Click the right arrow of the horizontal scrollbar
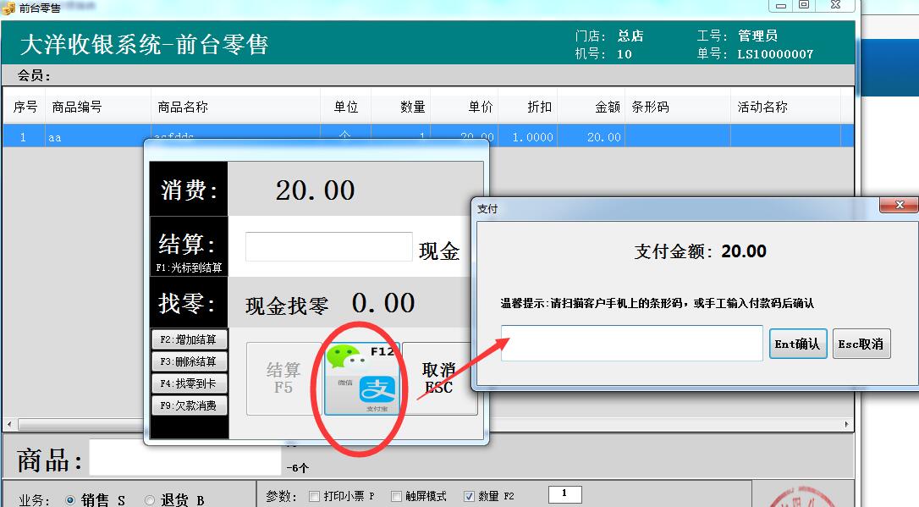The height and width of the screenshot is (507, 919). point(847,424)
